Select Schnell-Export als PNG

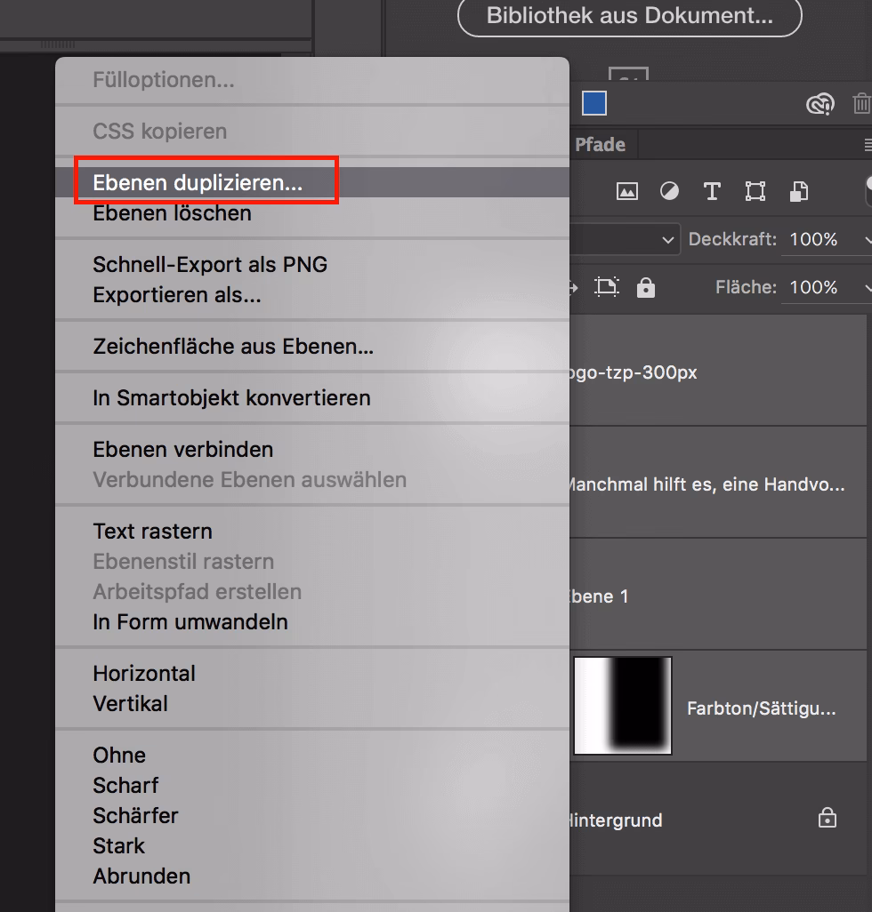tap(210, 264)
